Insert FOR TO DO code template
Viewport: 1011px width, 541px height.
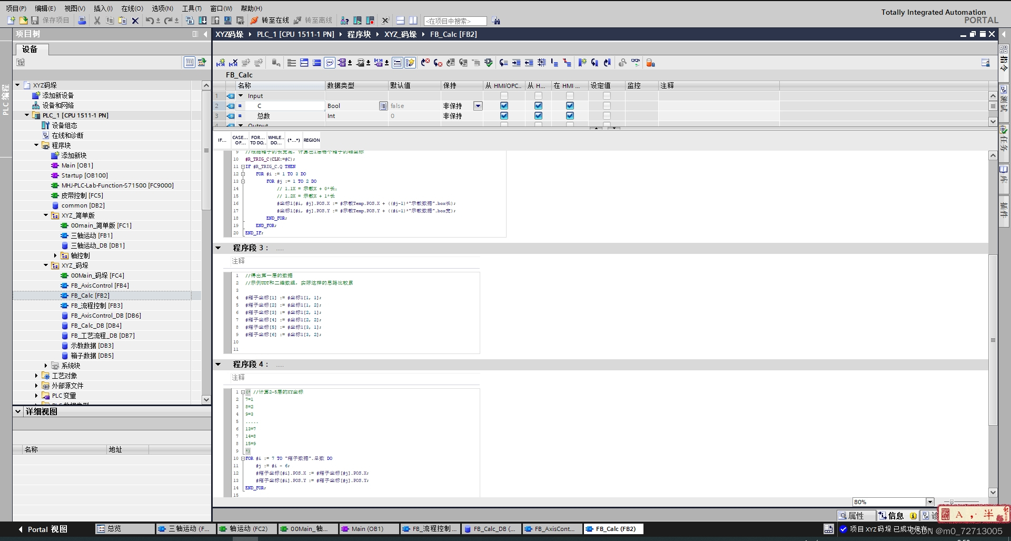pos(257,140)
